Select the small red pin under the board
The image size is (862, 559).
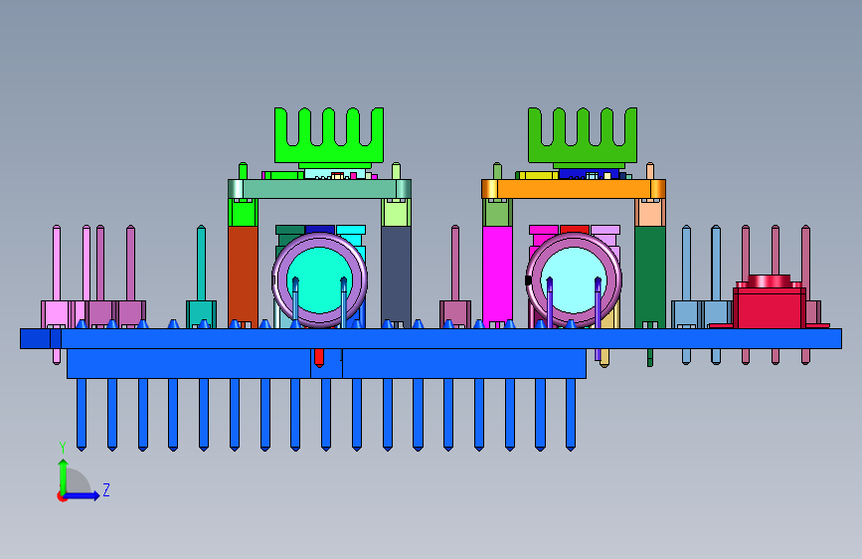click(319, 358)
